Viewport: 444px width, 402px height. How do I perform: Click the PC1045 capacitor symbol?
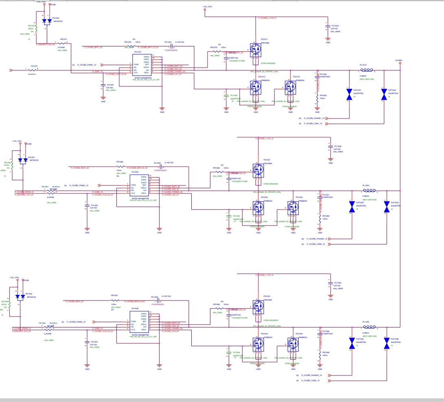[328, 27]
